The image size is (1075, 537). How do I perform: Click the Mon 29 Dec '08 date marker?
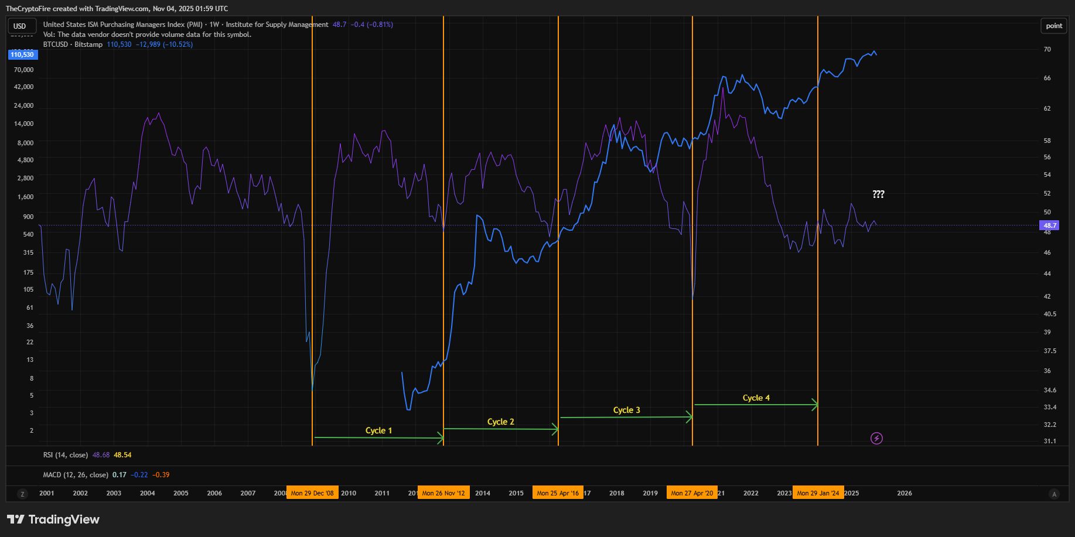pos(312,493)
